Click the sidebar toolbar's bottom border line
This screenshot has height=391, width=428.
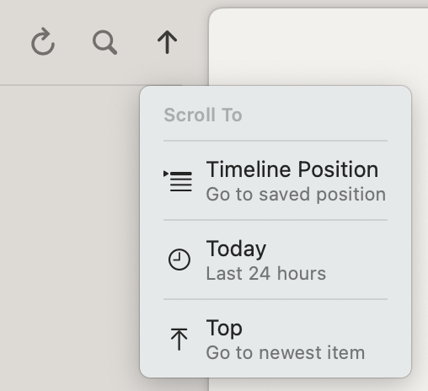[x=104, y=85]
